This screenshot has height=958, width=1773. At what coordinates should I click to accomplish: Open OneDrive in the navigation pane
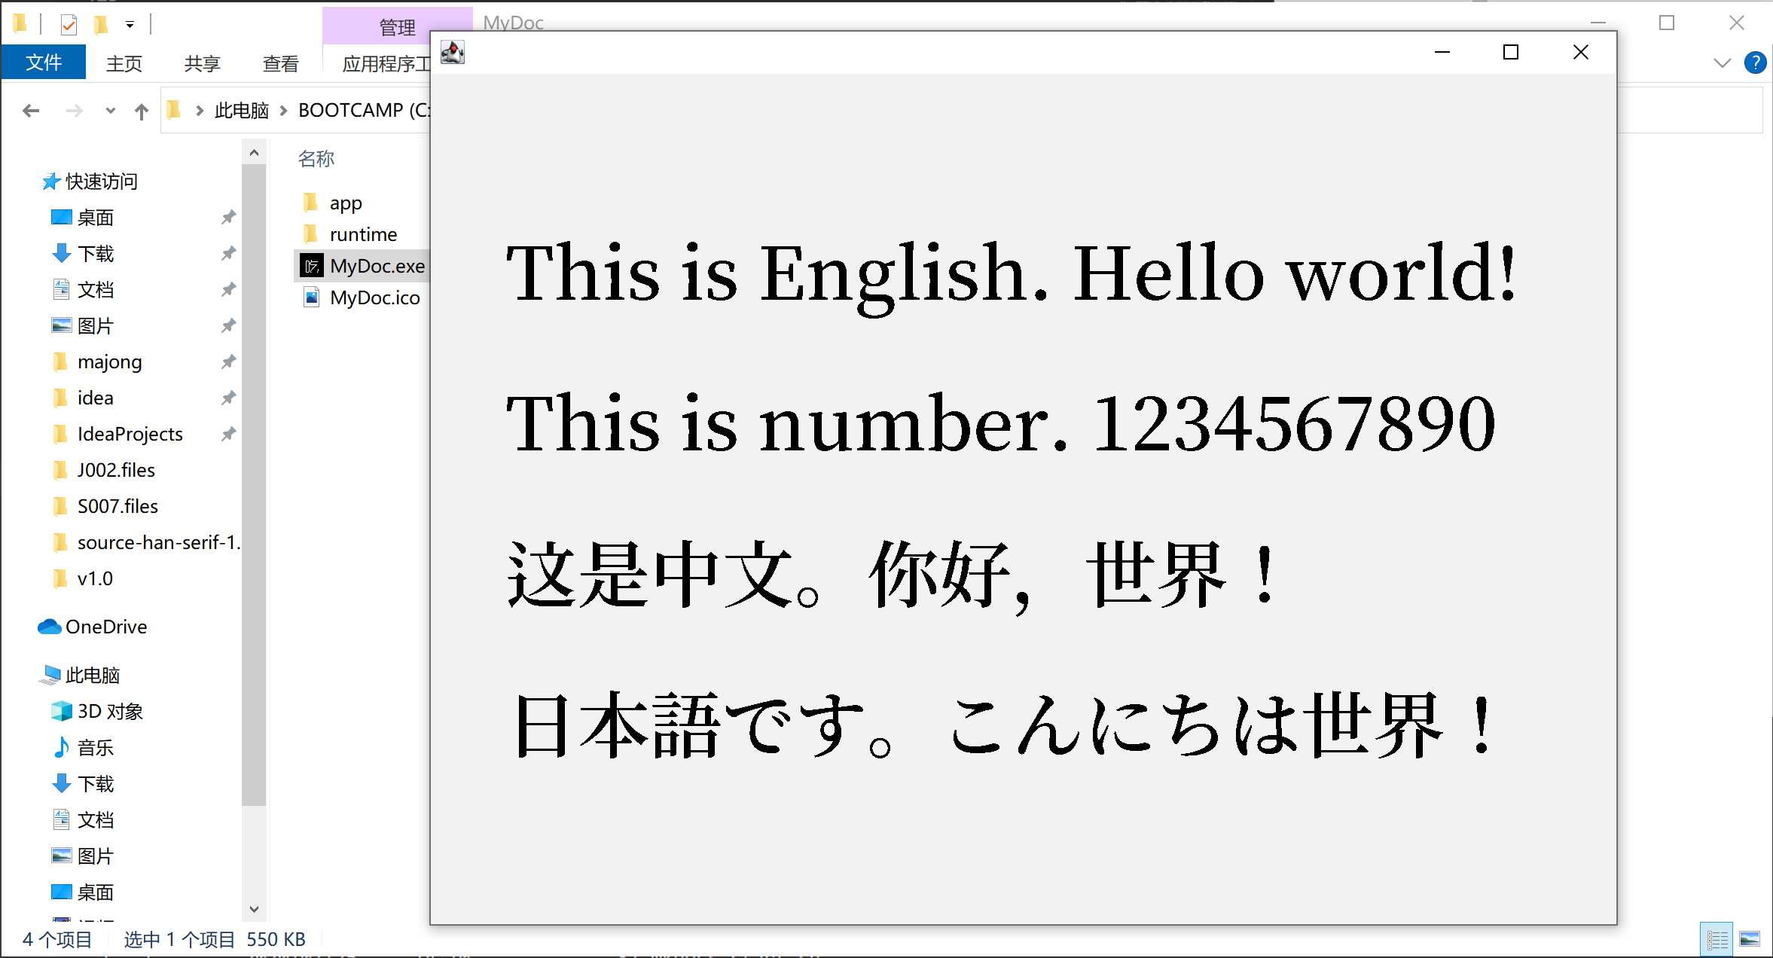[x=105, y=627]
